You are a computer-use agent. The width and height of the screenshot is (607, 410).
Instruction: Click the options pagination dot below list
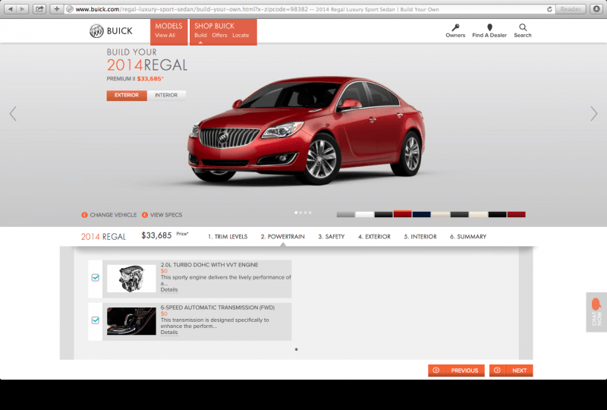tap(297, 349)
